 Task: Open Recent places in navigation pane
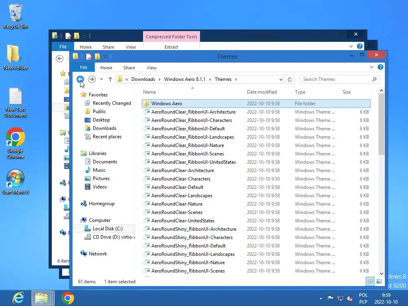(107, 137)
